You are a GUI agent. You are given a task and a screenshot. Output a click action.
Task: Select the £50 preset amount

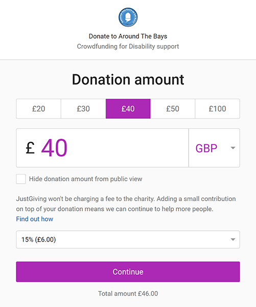[x=173, y=108]
